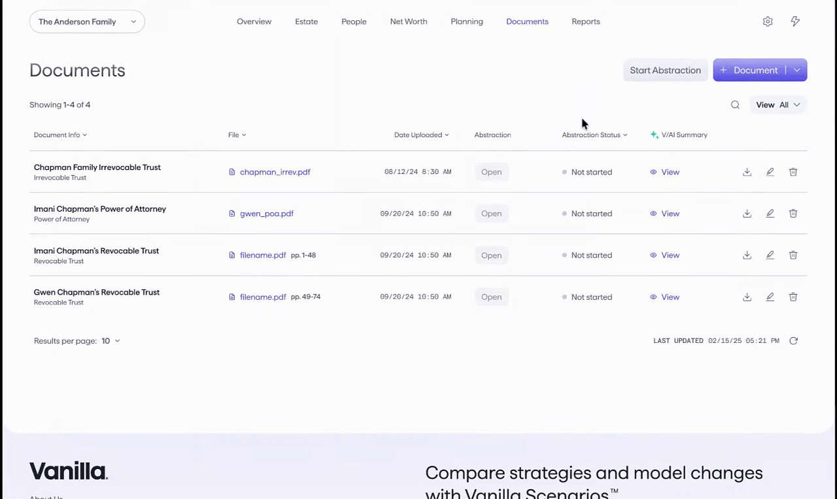This screenshot has width=837, height=499.
Task: Open the chapman_irrev.pdf file link
Action: 275,172
